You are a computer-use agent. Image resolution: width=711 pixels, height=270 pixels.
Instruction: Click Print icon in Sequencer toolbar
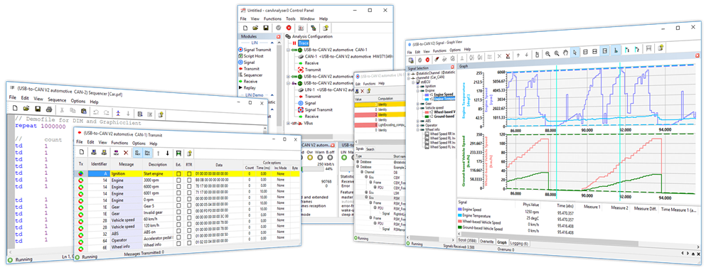[48, 109]
